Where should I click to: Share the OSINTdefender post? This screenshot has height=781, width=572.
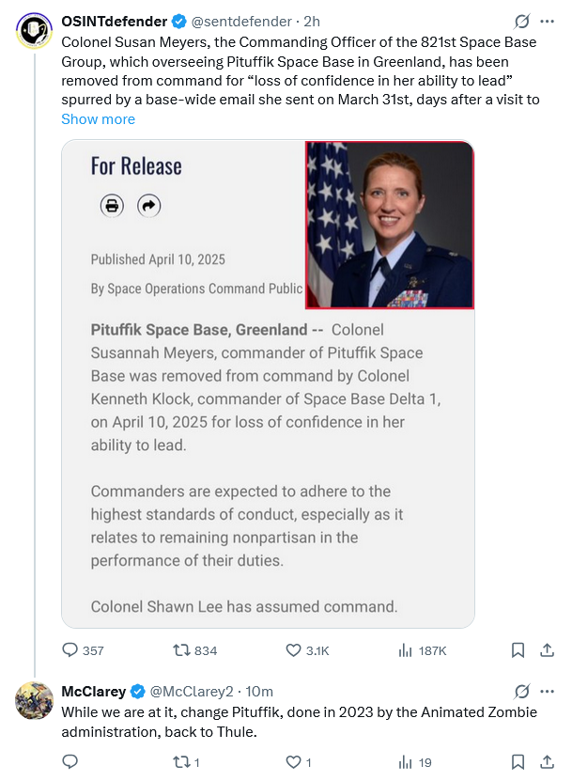click(x=547, y=650)
